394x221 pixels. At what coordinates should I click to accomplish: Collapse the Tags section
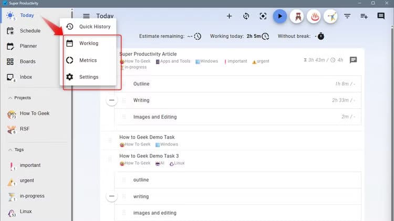16,150
